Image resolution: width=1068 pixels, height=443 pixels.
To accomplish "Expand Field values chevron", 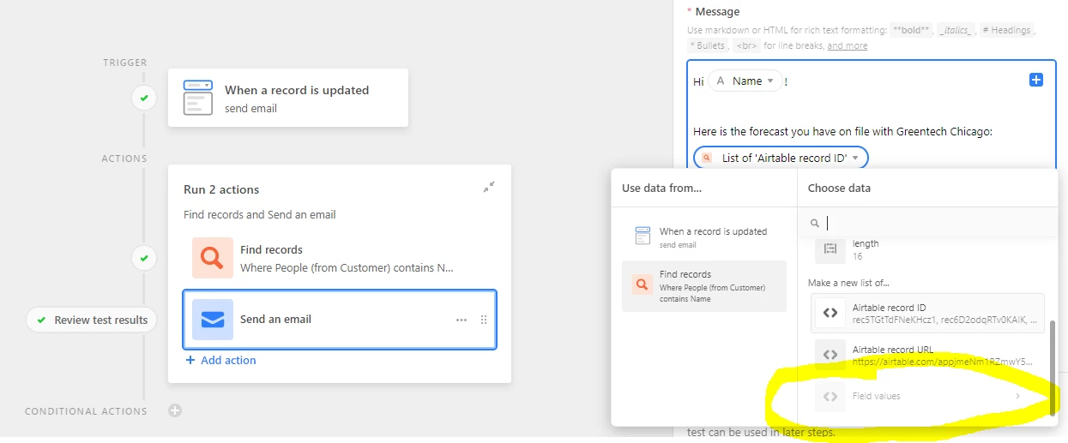I will 1018,396.
